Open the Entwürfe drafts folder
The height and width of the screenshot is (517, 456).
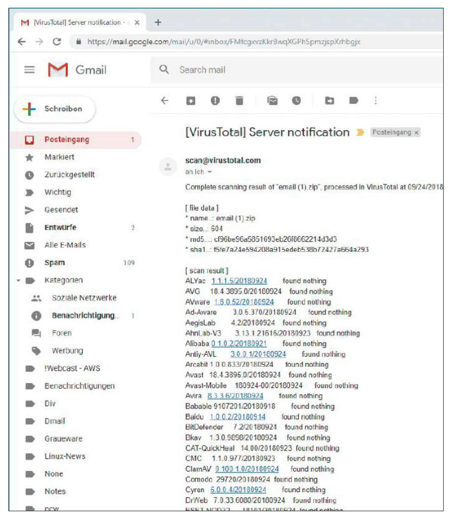(x=76, y=228)
